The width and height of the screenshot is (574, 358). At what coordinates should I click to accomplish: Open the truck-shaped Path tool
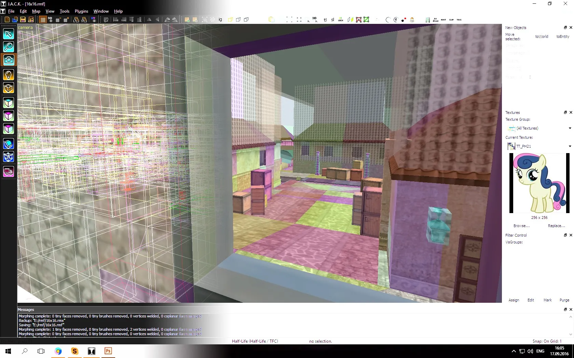tap(9, 171)
